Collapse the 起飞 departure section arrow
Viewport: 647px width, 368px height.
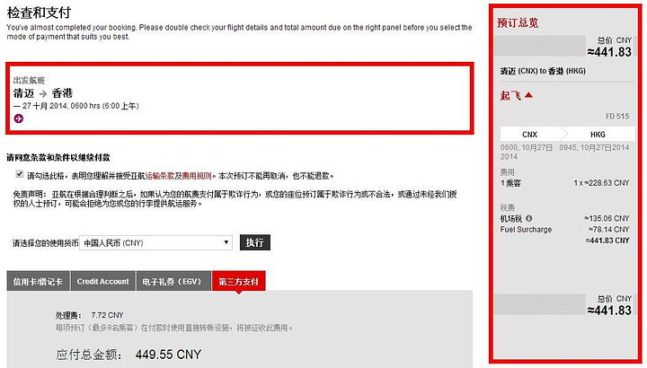point(528,95)
